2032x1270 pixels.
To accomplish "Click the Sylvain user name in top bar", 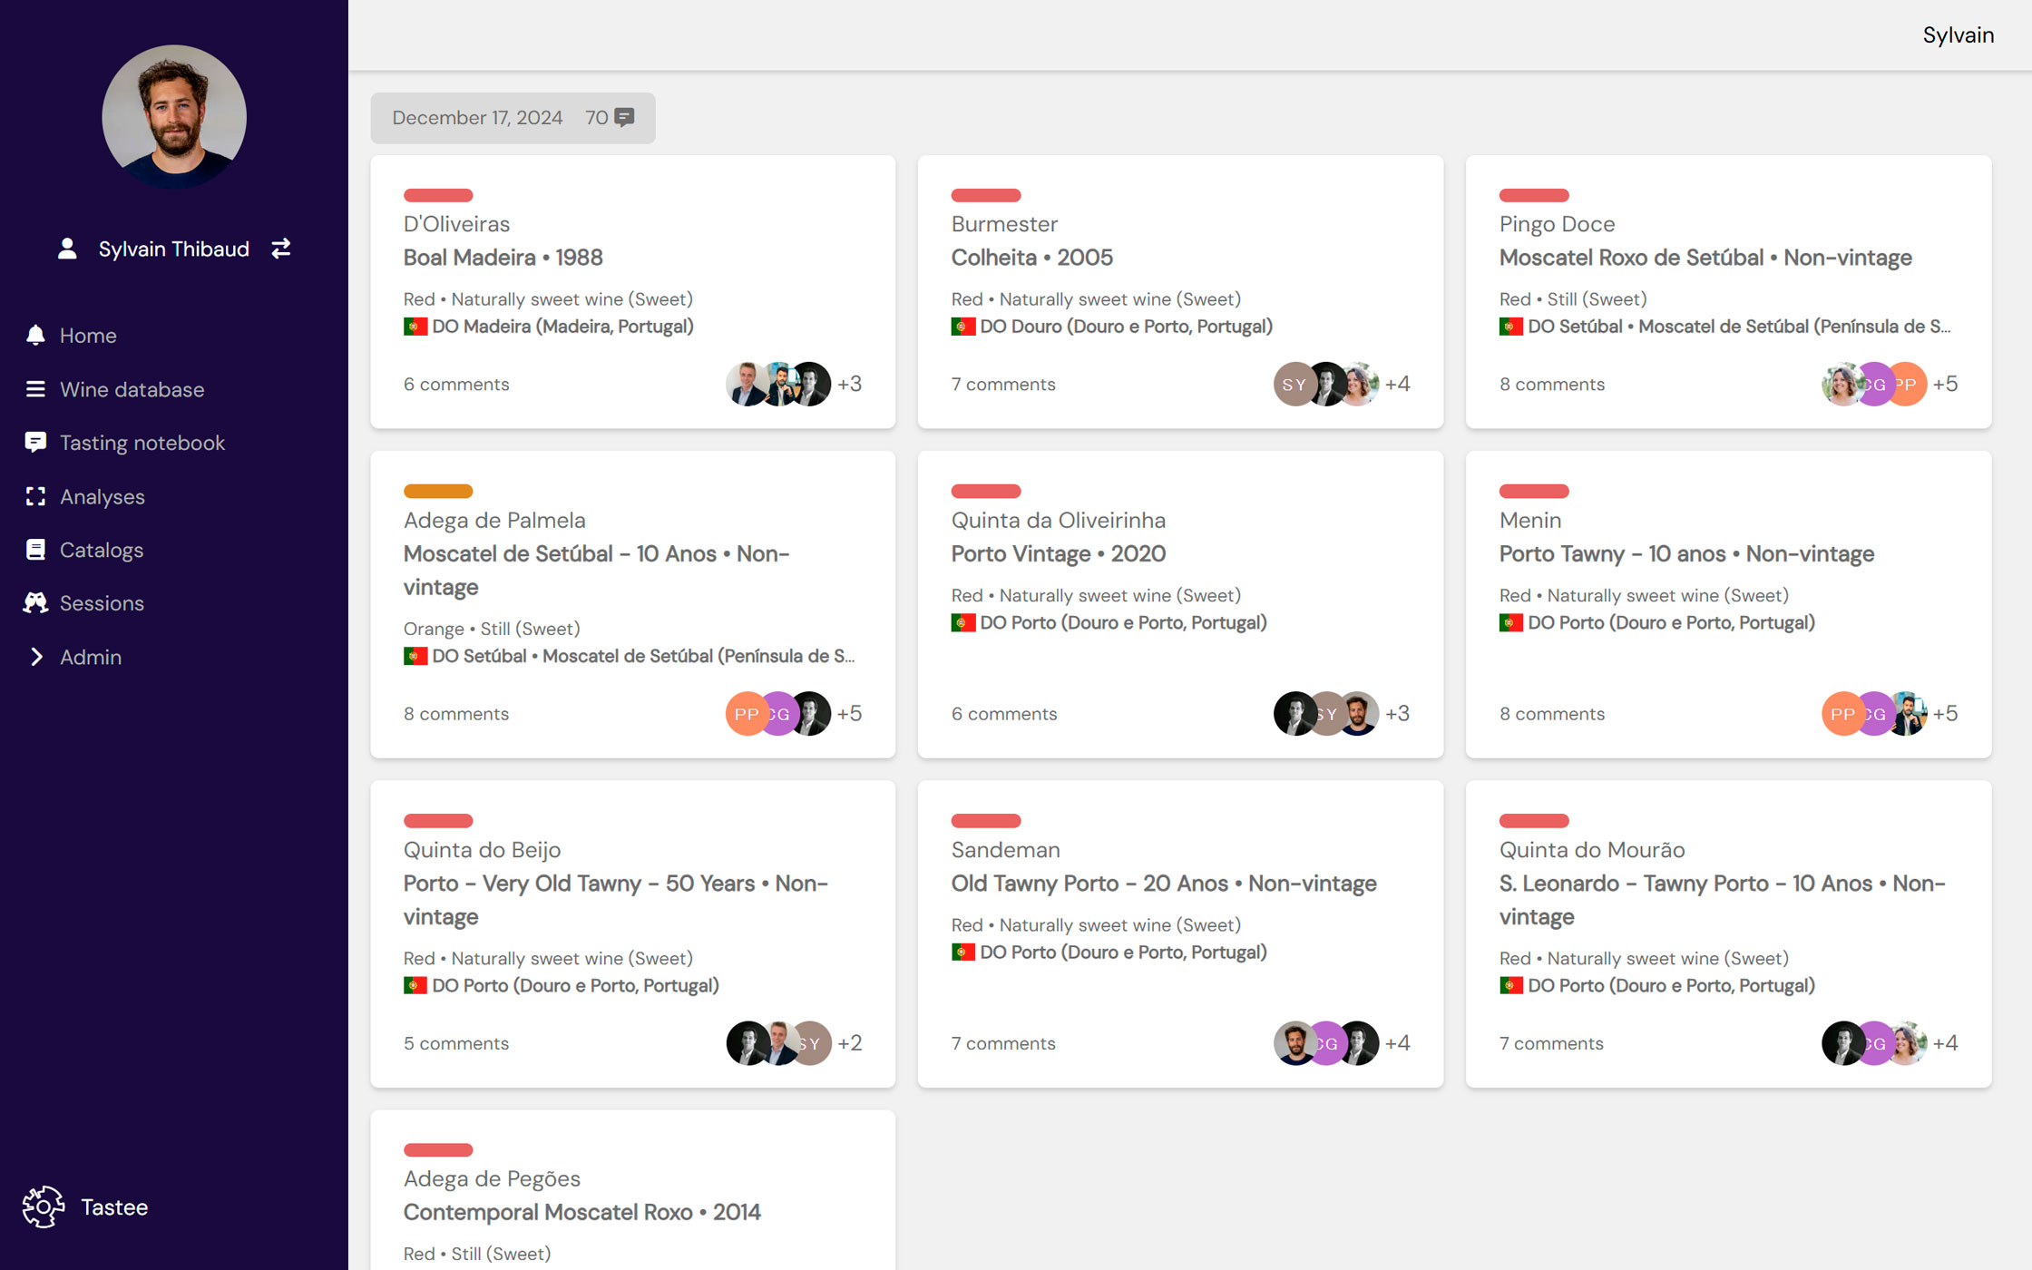I will coord(1958,35).
